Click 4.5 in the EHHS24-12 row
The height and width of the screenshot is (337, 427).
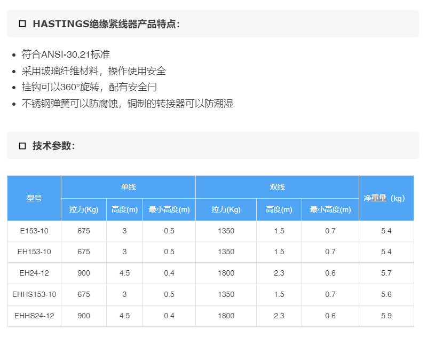click(x=124, y=316)
